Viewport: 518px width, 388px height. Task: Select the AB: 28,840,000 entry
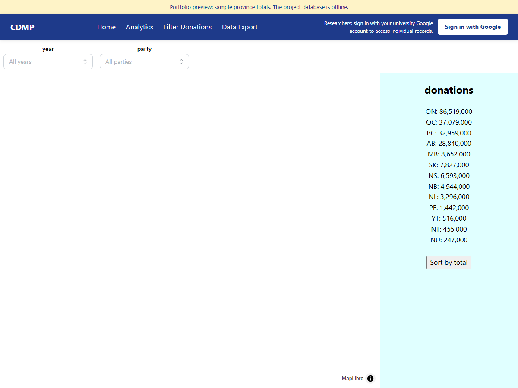449,143
